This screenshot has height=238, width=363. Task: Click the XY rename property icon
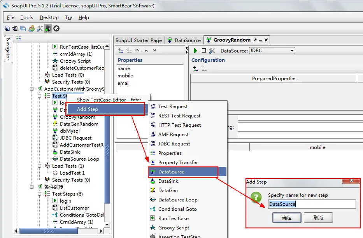coord(137,50)
